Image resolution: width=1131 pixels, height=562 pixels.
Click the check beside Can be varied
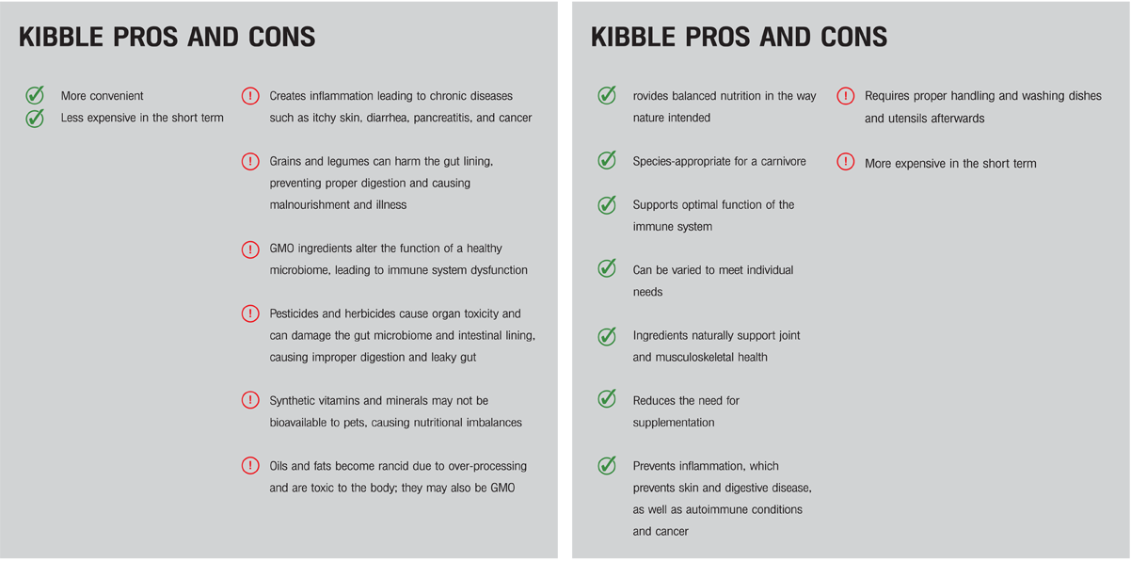coord(608,269)
